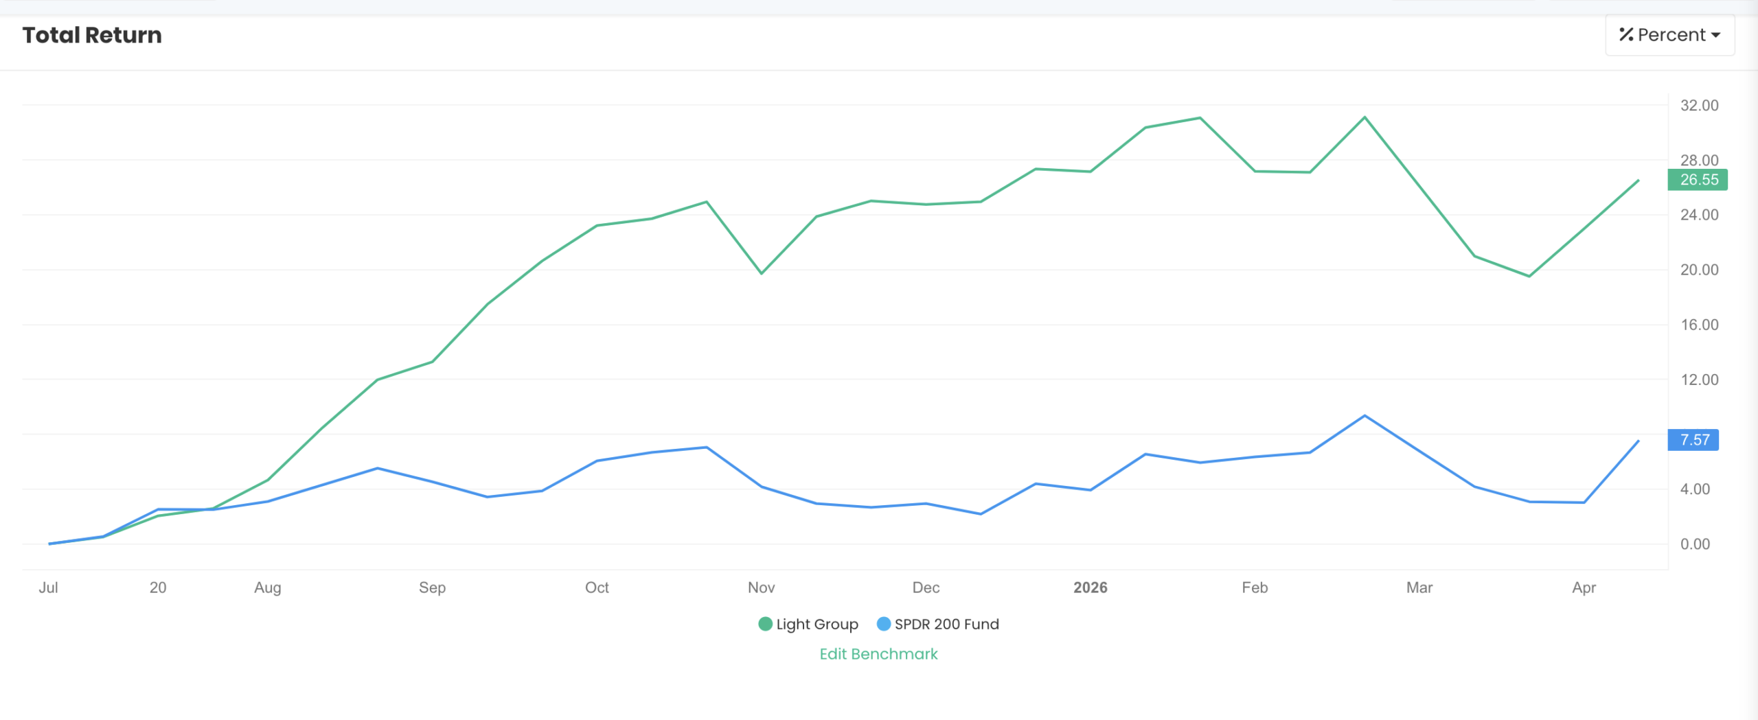Expand the Percent unit selector options
This screenshot has width=1758, height=720.
[x=1669, y=34]
